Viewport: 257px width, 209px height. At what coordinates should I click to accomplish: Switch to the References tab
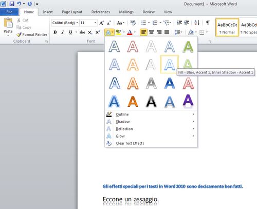(101, 12)
